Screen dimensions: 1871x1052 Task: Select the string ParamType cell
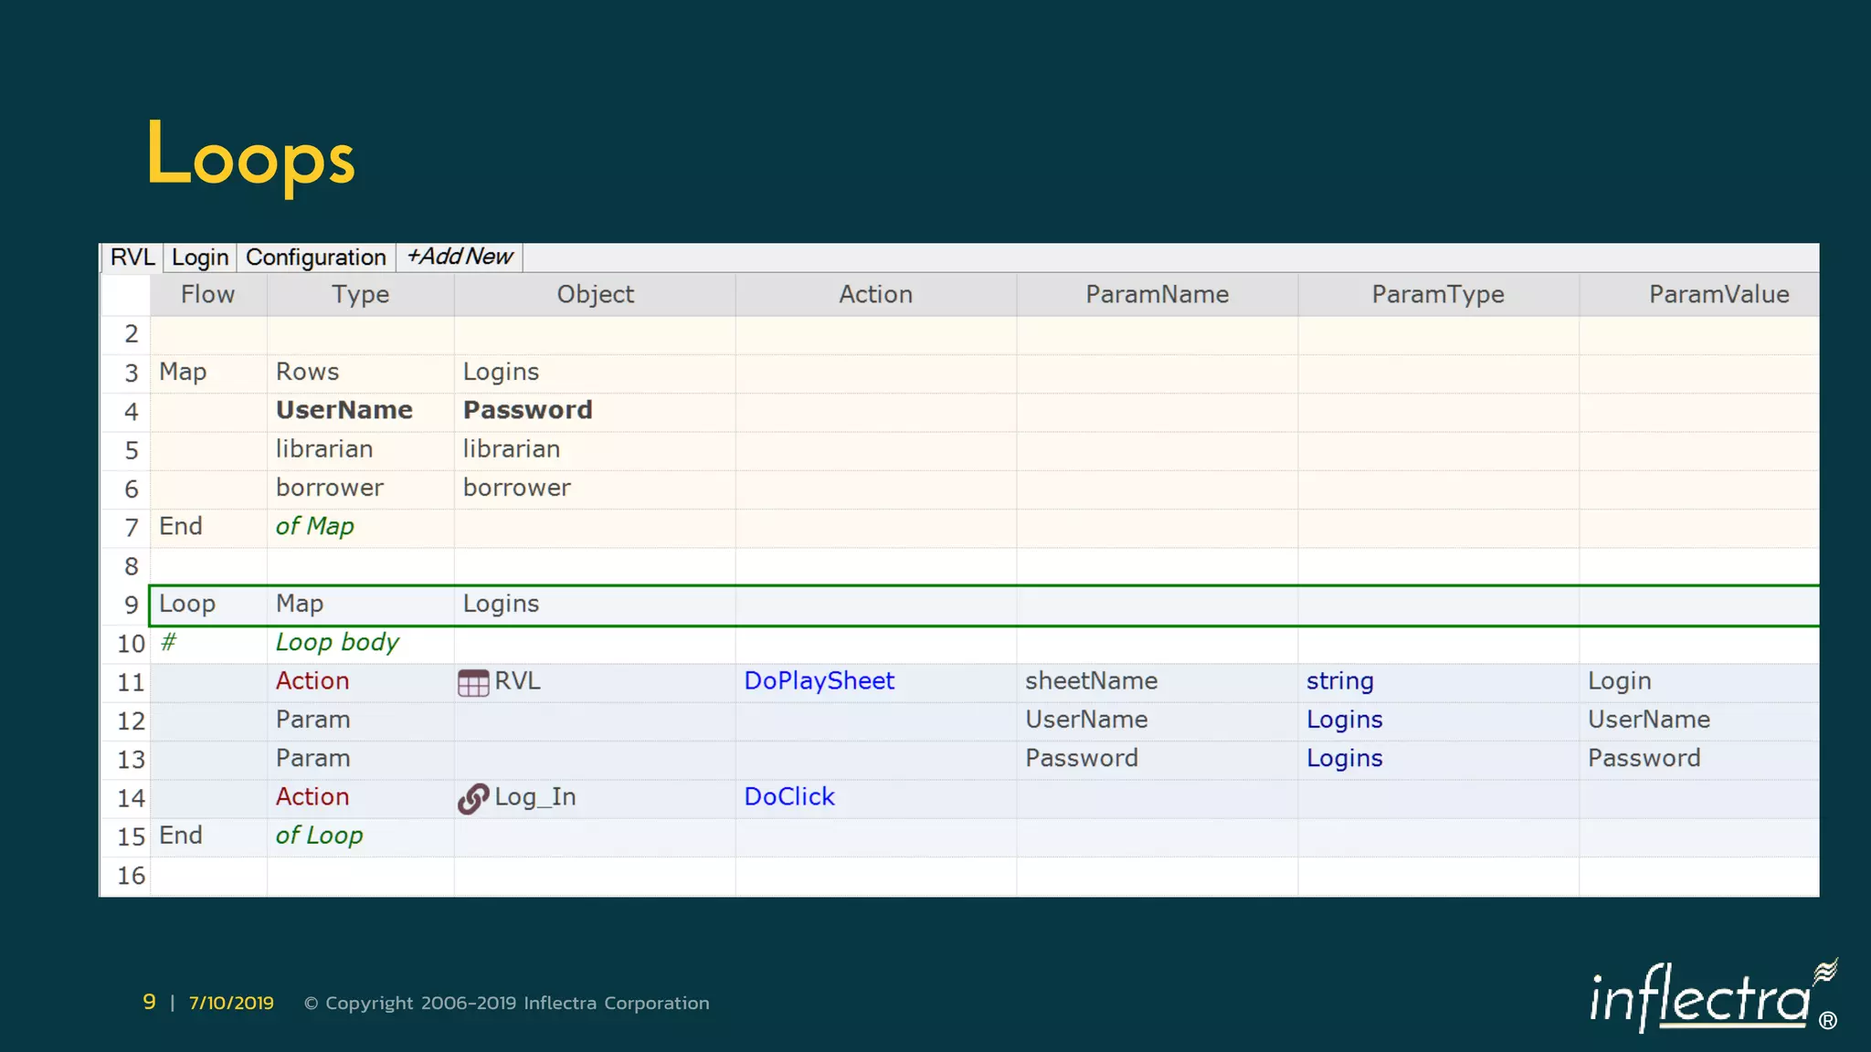pos(1339,681)
